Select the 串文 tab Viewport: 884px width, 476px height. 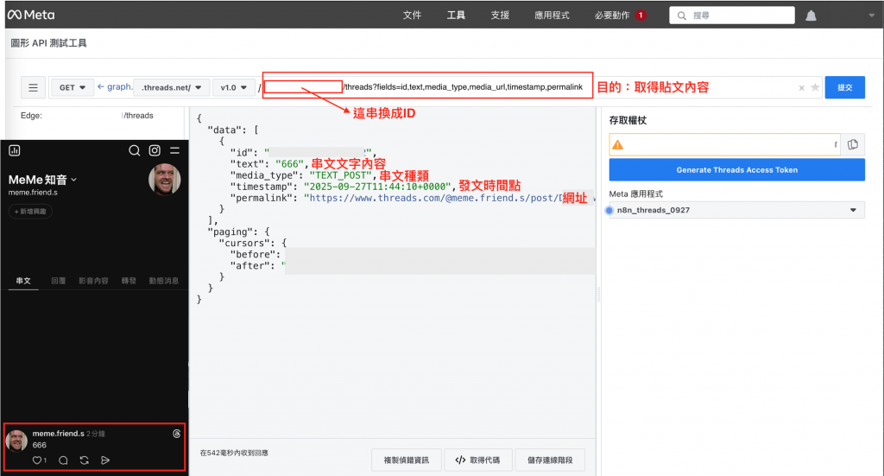click(23, 280)
